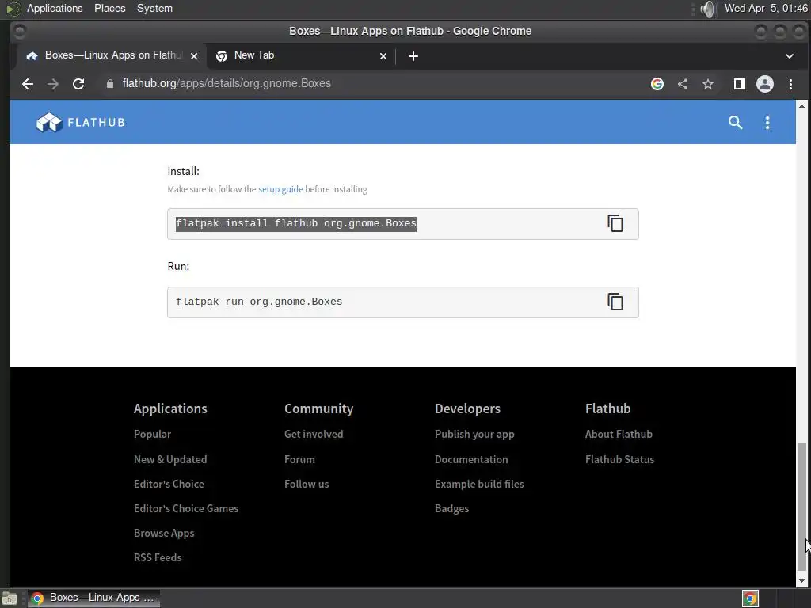
Task: Click the address bar URL
Action: pyautogui.click(x=227, y=83)
